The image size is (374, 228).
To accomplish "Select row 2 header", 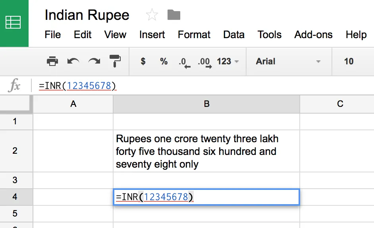I will tap(16, 151).
